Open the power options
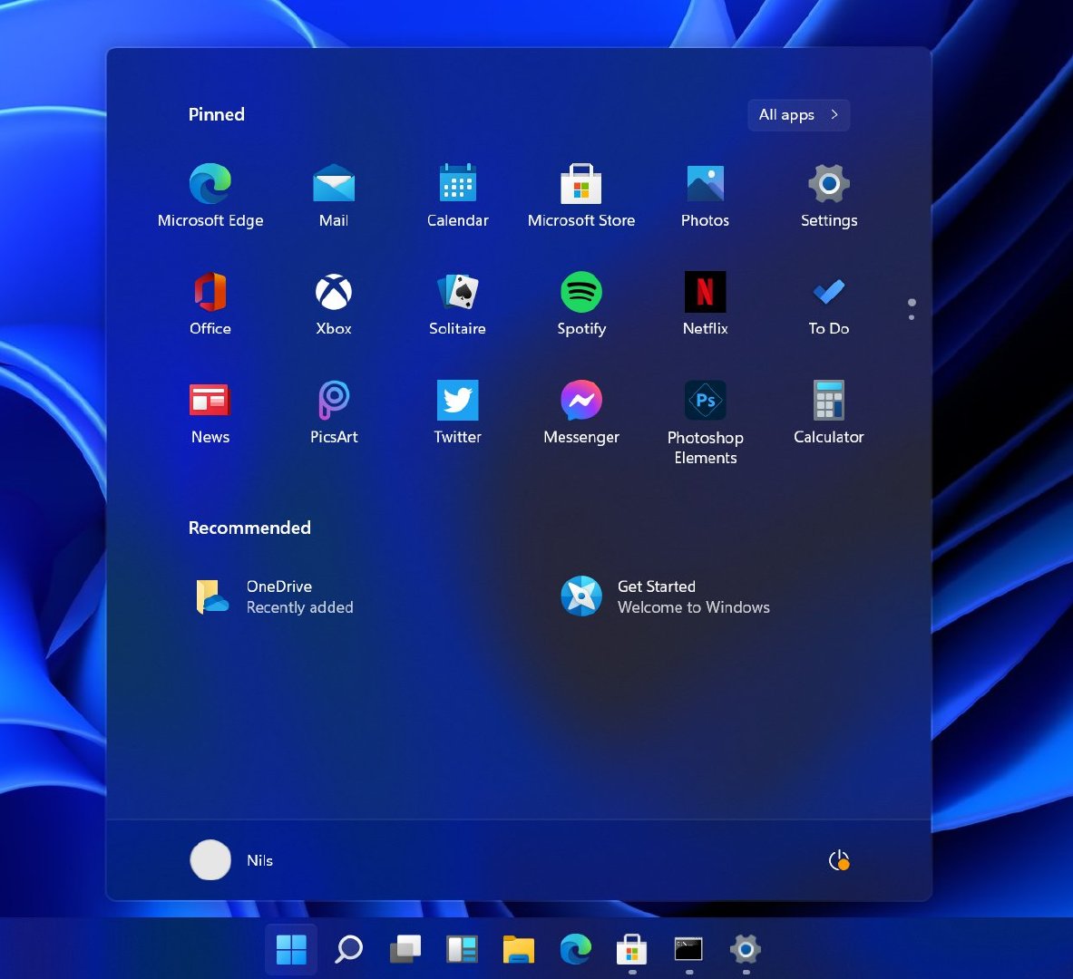 pos(838,860)
